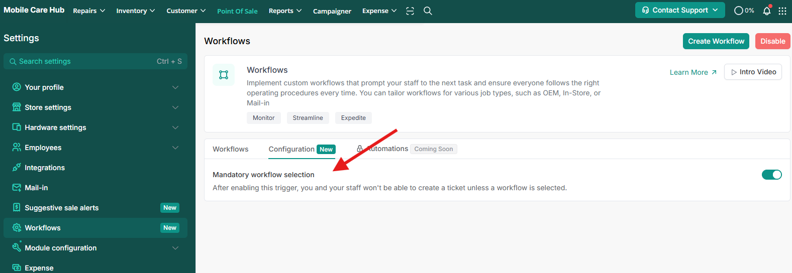Select the Automations Coming Soon tab
The image size is (792, 273).
(x=407, y=149)
